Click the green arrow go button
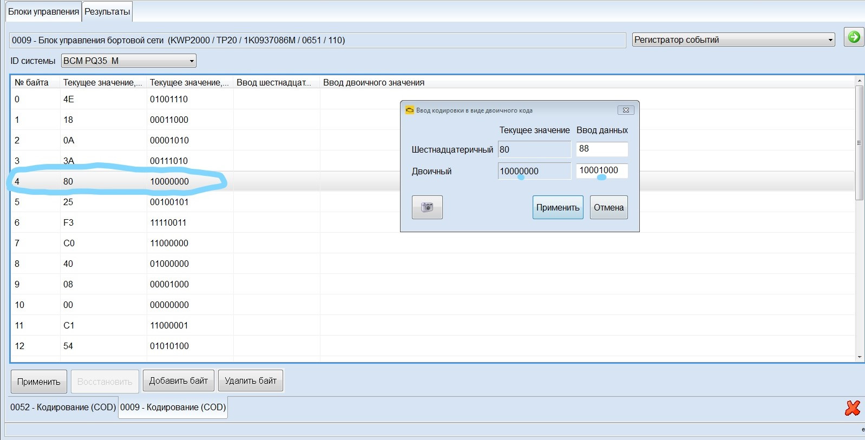The image size is (865, 440). pyautogui.click(x=854, y=37)
